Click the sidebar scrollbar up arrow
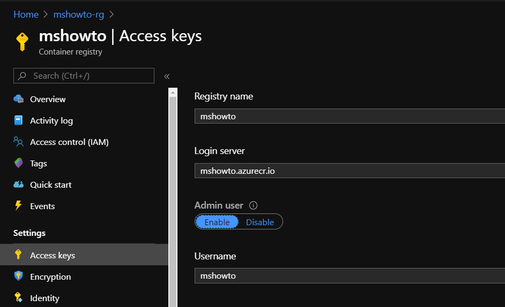This screenshot has width=505, height=307. pyautogui.click(x=173, y=93)
